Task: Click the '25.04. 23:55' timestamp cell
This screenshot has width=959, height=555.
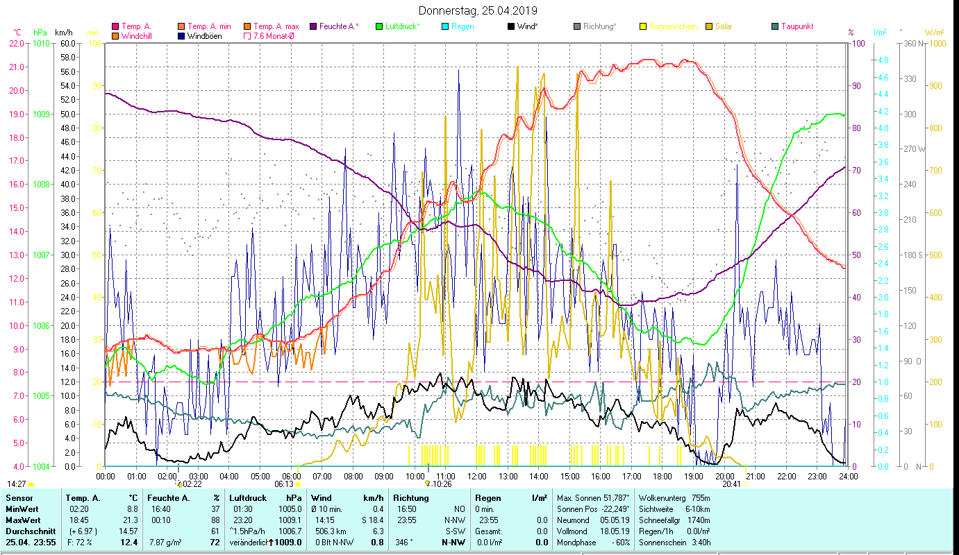Action: 29,543
